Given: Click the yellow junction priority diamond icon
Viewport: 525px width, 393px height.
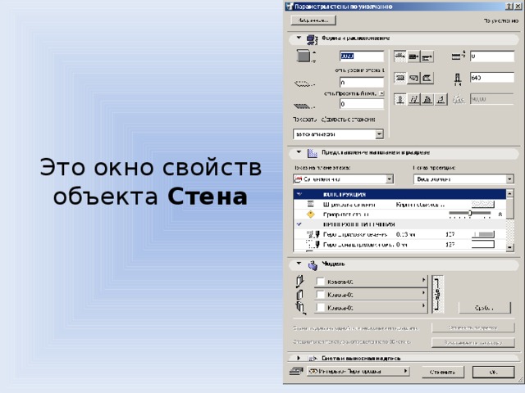Looking at the screenshot, I should point(311,215).
